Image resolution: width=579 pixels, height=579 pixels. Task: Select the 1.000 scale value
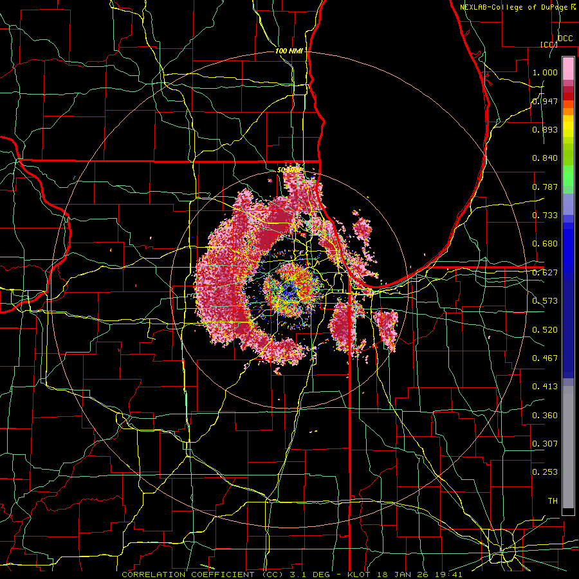545,72
